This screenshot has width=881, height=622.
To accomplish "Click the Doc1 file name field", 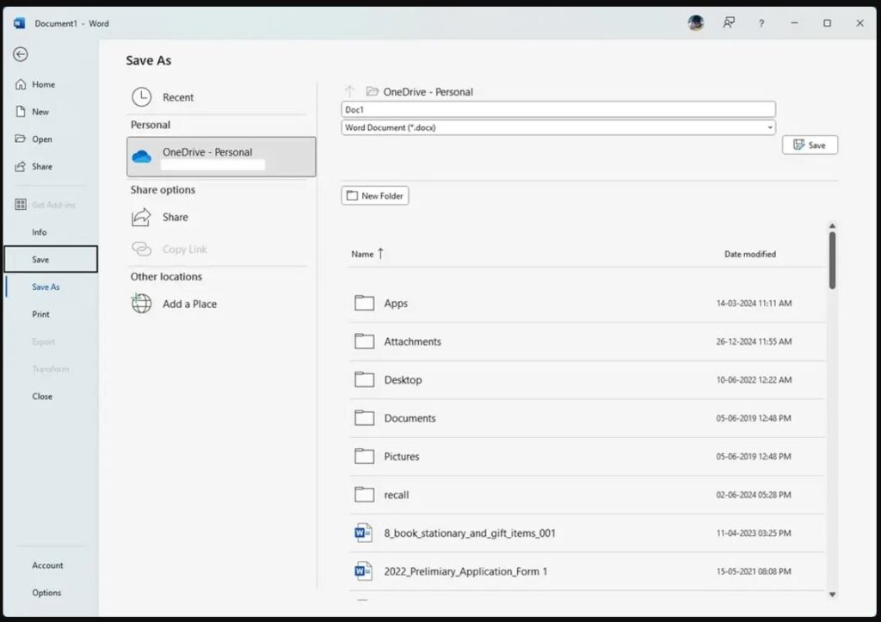I will [558, 109].
